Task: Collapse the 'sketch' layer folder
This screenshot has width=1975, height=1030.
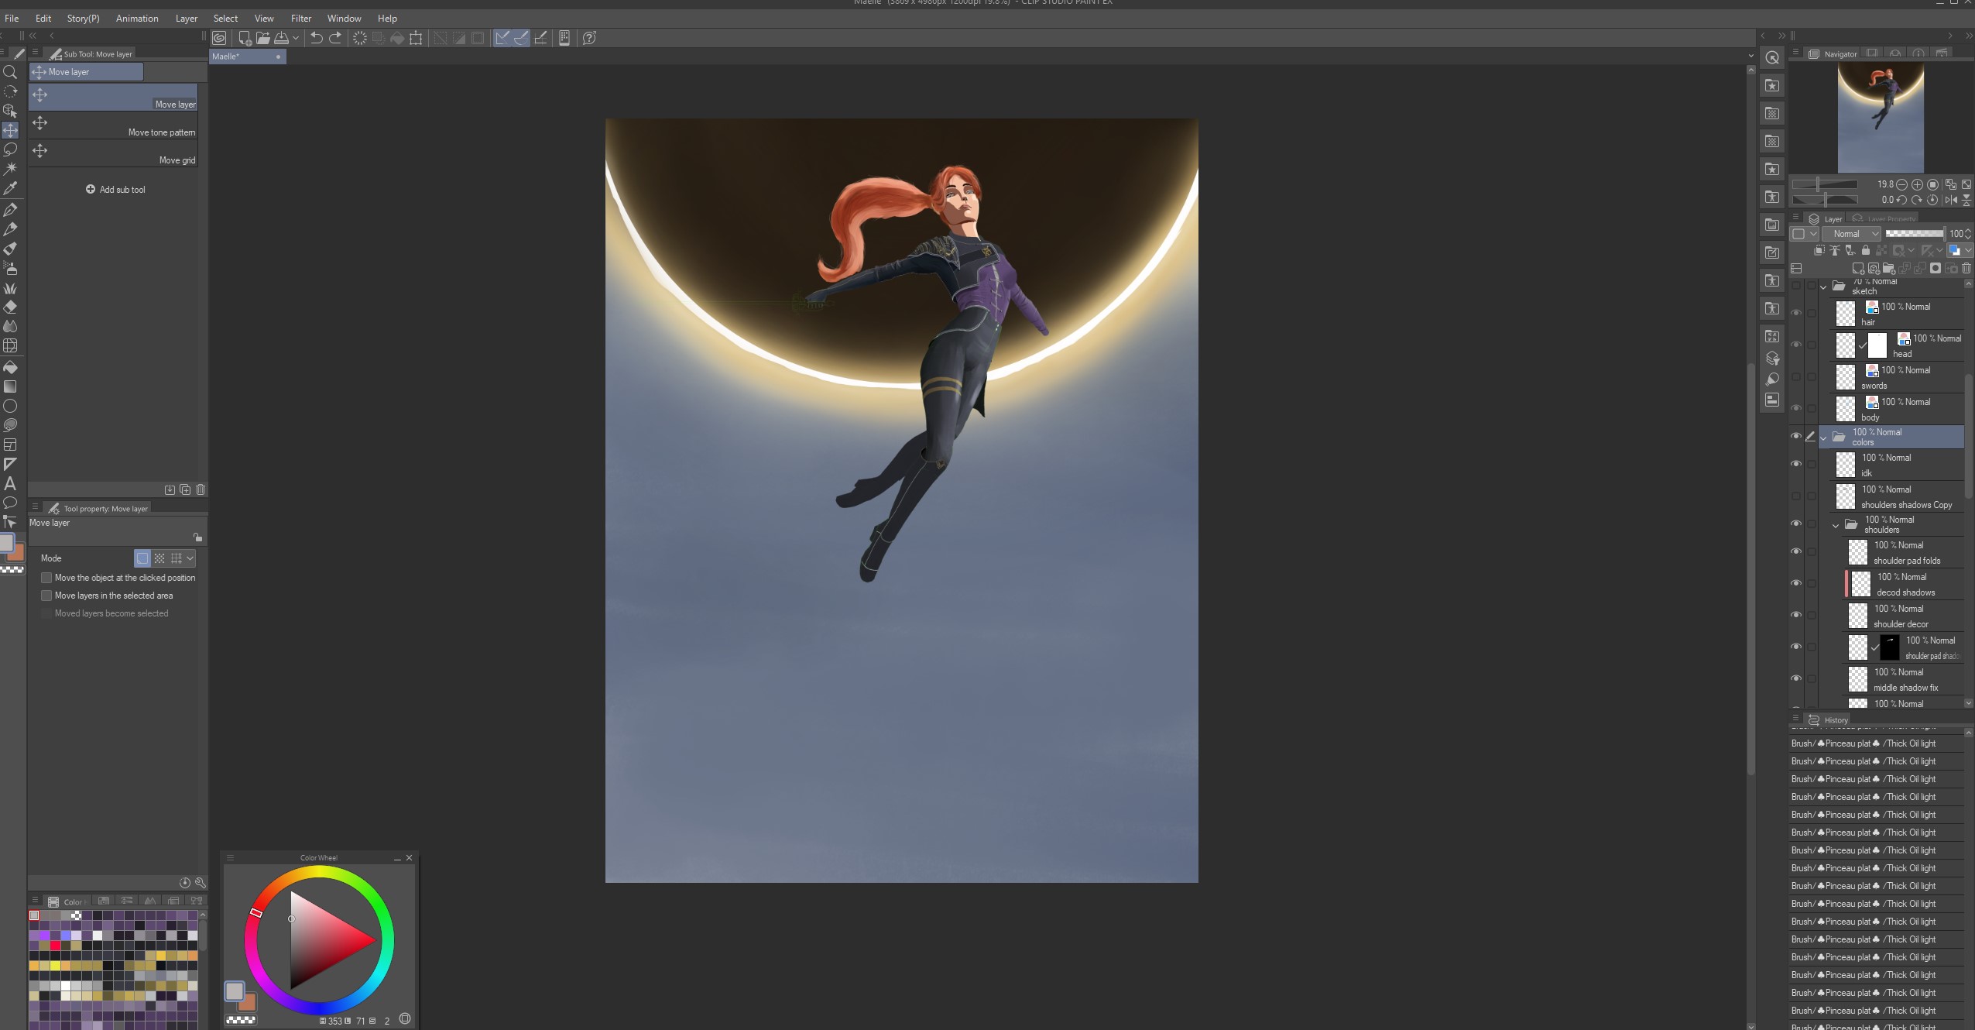Action: [x=1823, y=287]
